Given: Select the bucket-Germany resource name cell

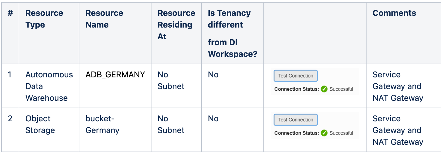Looking at the screenshot, I should (103, 124).
